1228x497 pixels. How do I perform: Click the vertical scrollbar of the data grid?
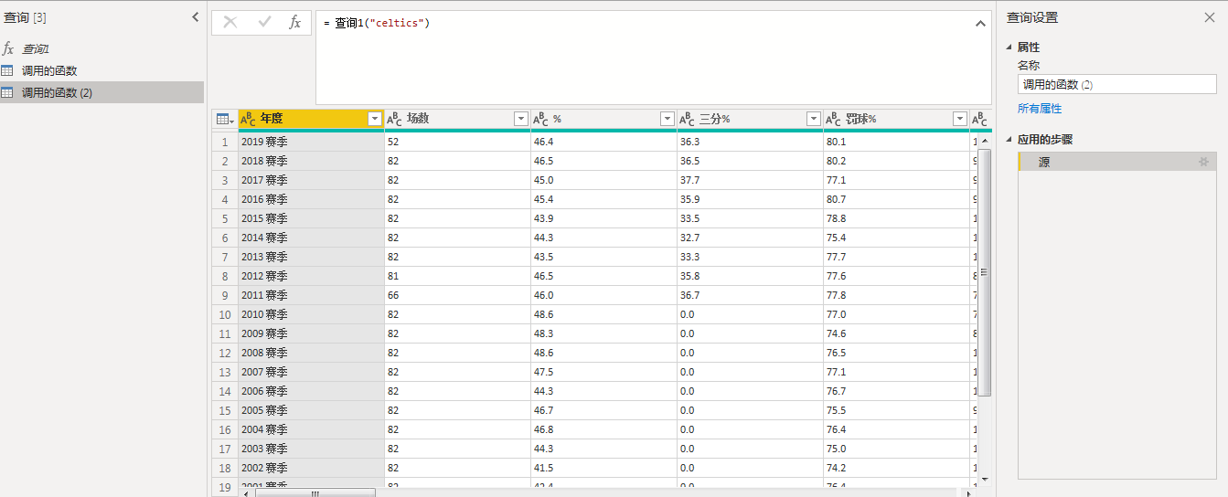985,272
